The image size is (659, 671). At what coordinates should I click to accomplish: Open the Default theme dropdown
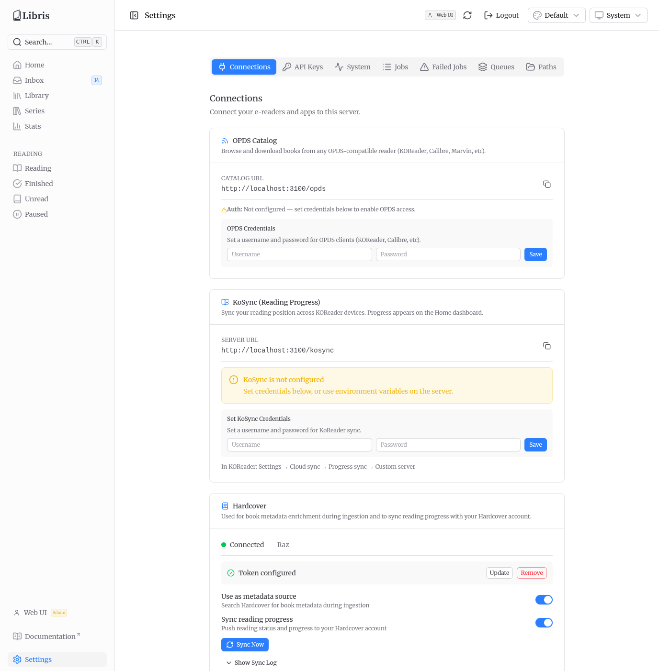tap(557, 15)
